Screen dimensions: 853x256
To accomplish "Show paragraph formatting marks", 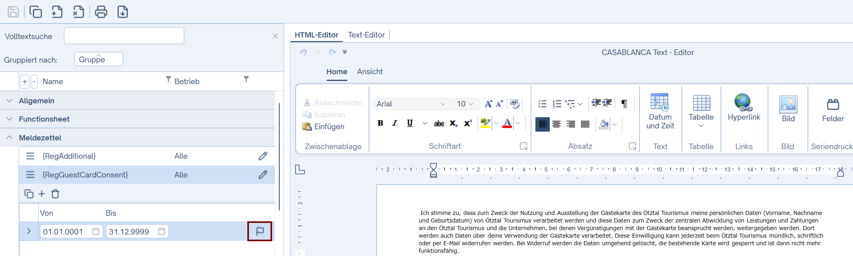I will (624, 104).
